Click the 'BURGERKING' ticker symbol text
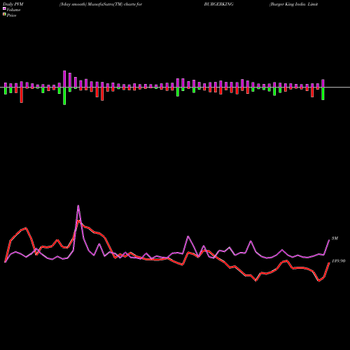 tap(218, 4)
